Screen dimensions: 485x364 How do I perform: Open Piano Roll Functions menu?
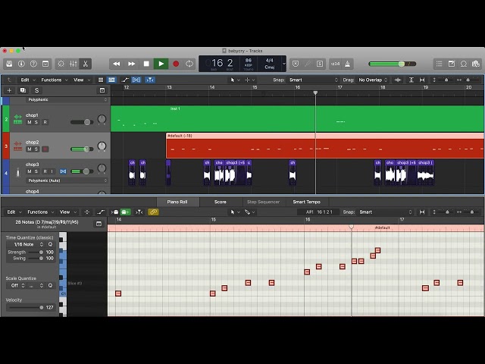[40, 212]
